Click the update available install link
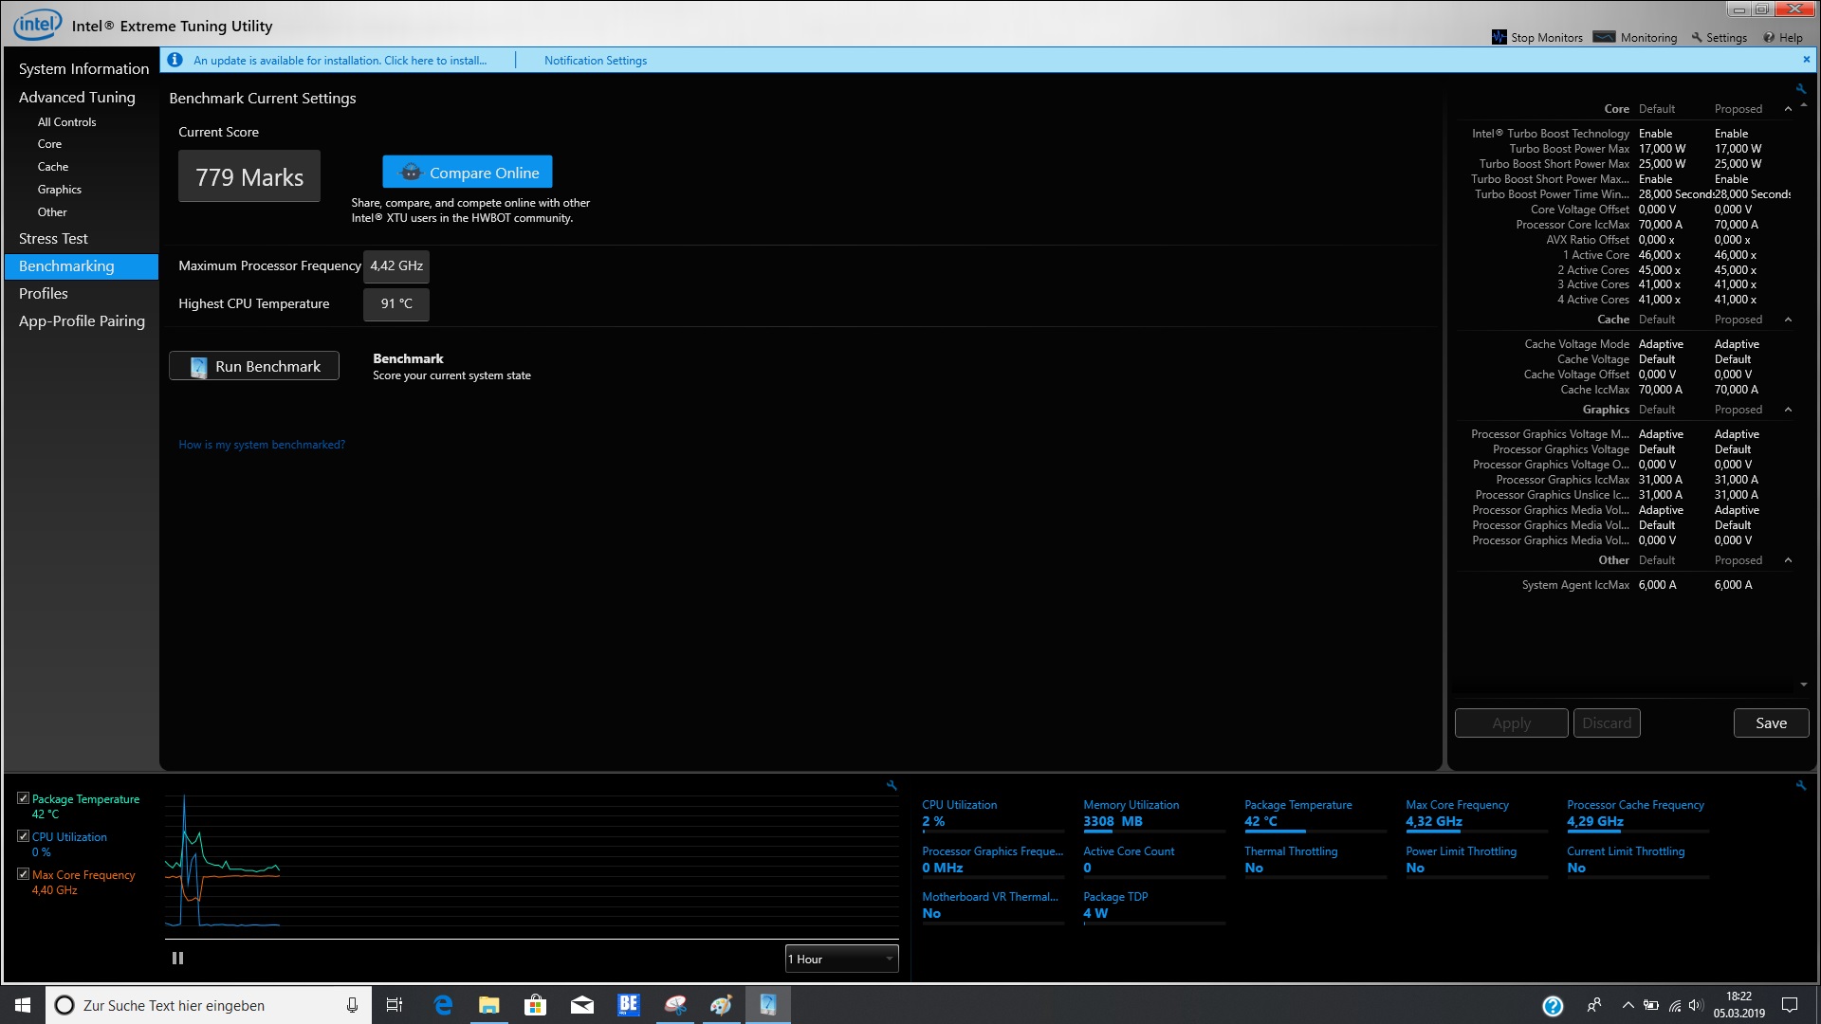 (340, 61)
